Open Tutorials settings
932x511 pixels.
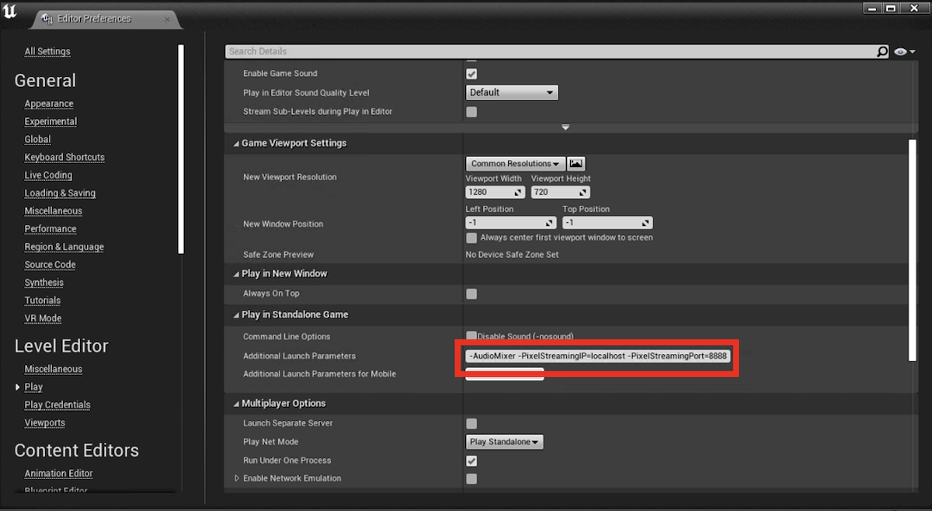(x=42, y=301)
